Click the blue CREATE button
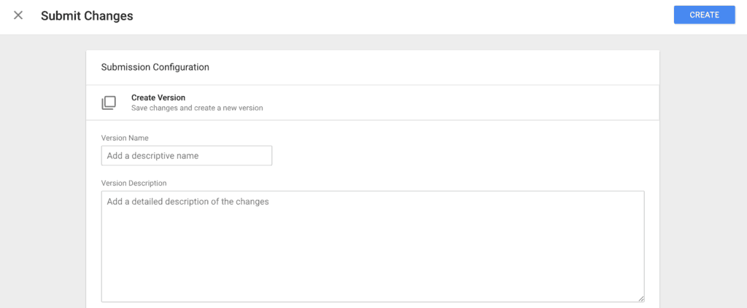This screenshot has height=308, width=747. (704, 15)
